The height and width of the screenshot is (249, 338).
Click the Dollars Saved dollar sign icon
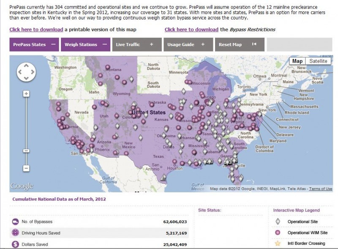click(x=15, y=244)
